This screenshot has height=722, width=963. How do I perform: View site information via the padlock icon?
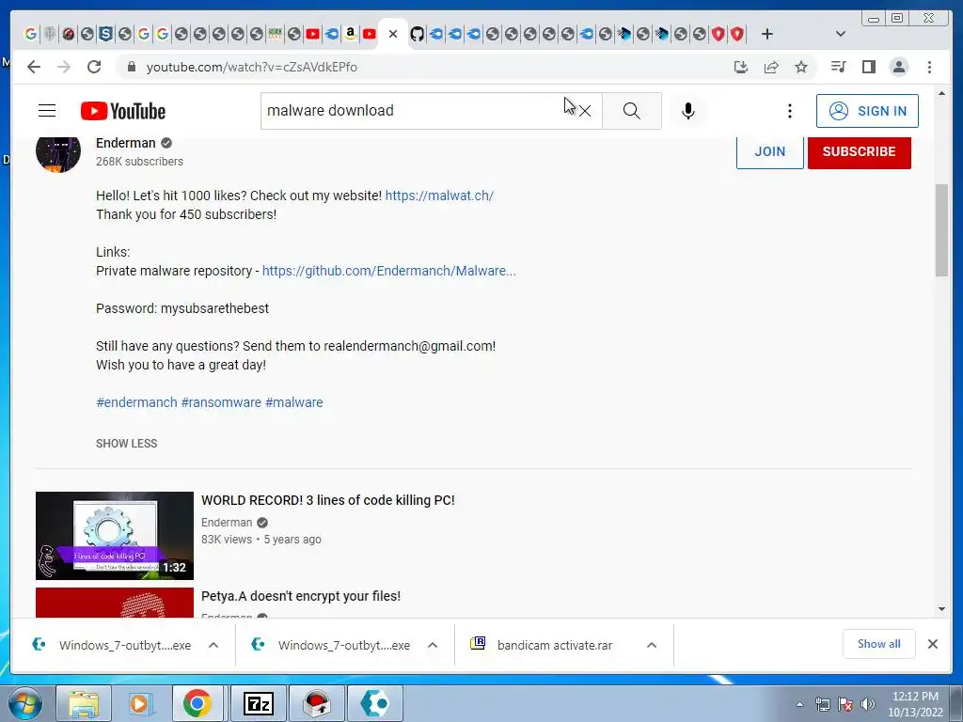tap(131, 67)
